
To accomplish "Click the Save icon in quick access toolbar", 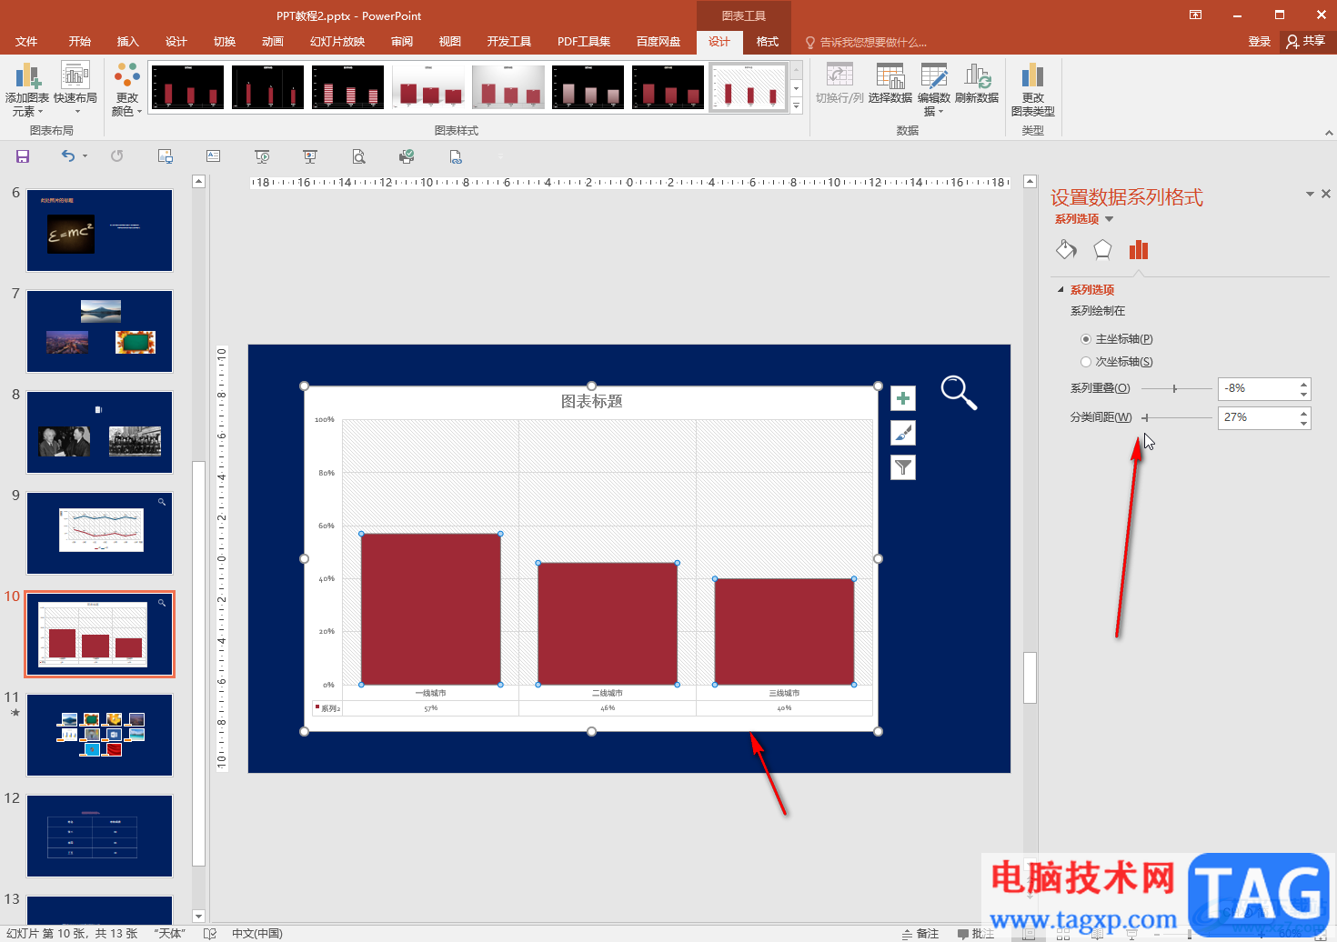I will pos(23,156).
